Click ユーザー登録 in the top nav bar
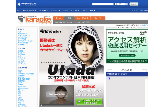Image resolution: width=164 pixels, height=107 pixels. coord(143,10)
